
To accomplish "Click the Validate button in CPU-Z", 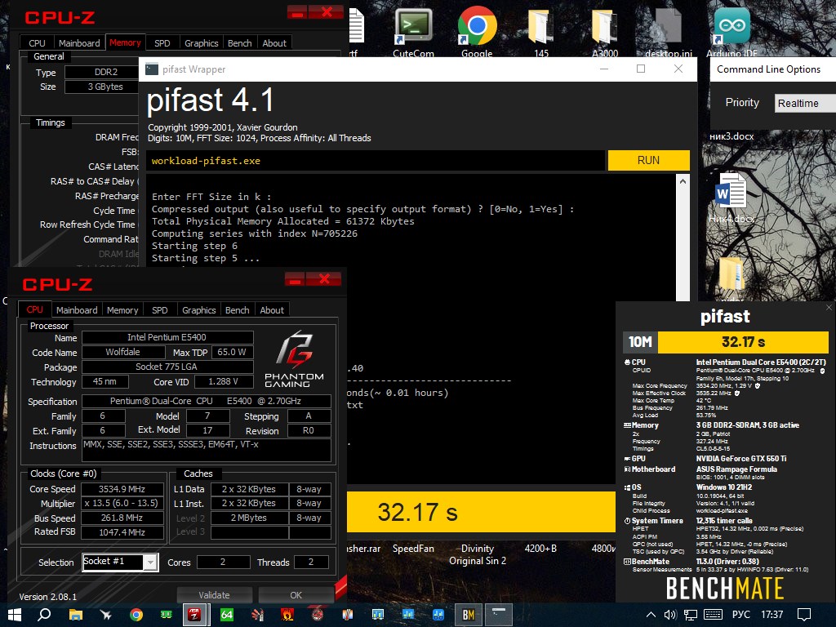I will pos(215,595).
